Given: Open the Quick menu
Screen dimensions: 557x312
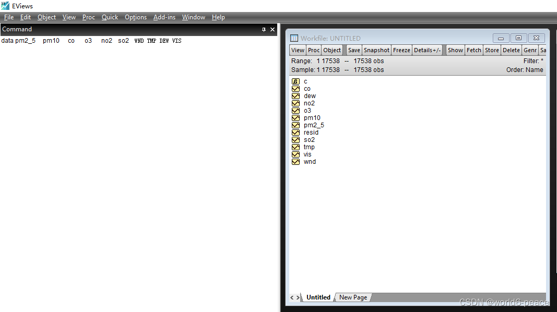Looking at the screenshot, I should coord(110,17).
